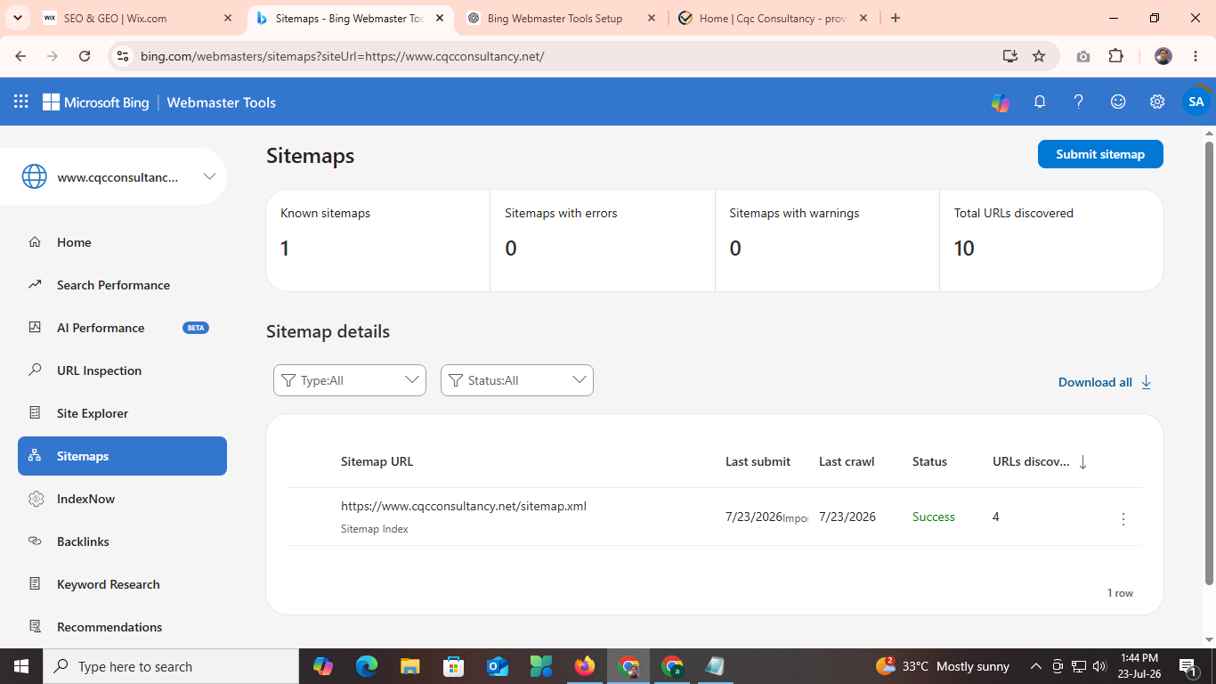This screenshot has width=1216, height=684.
Task: Show hidden system tray icons
Action: 1036,666
